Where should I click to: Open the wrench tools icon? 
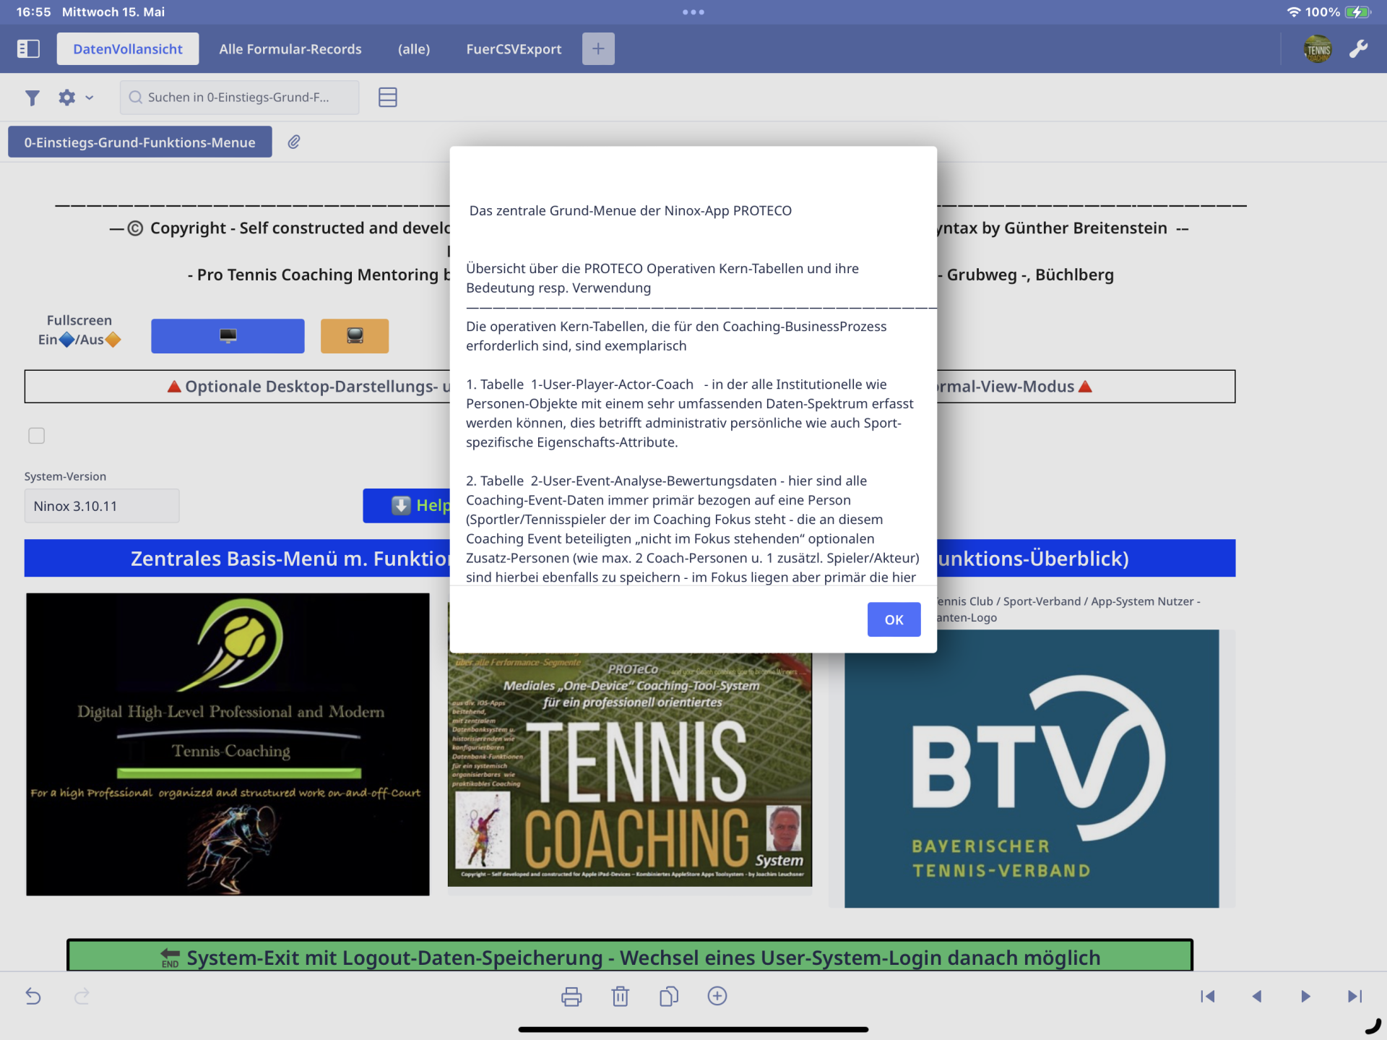pyautogui.click(x=1358, y=48)
